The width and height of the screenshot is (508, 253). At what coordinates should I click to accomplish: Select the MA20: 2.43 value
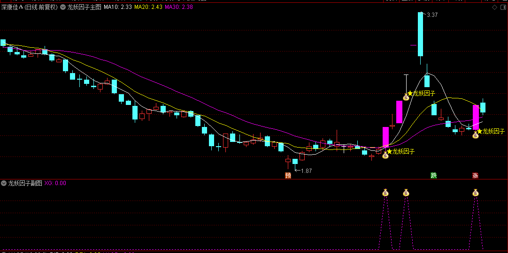[148, 7]
